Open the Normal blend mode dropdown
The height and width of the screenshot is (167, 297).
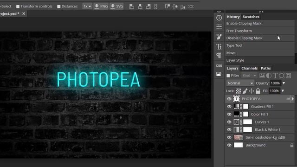(x=240, y=83)
